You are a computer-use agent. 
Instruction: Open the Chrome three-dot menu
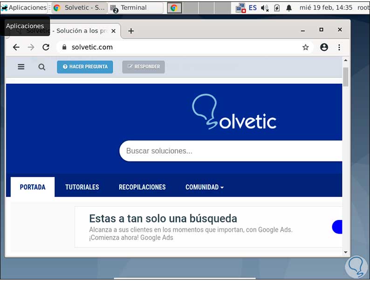click(339, 47)
